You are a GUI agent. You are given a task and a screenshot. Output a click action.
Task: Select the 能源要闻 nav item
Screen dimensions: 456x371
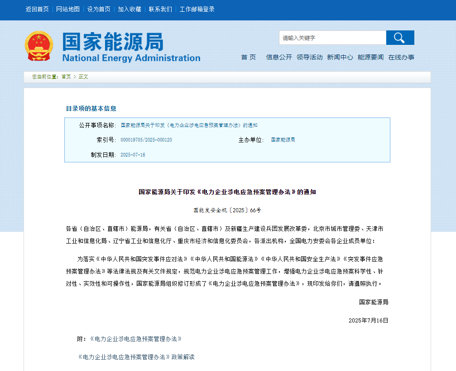tap(371, 57)
